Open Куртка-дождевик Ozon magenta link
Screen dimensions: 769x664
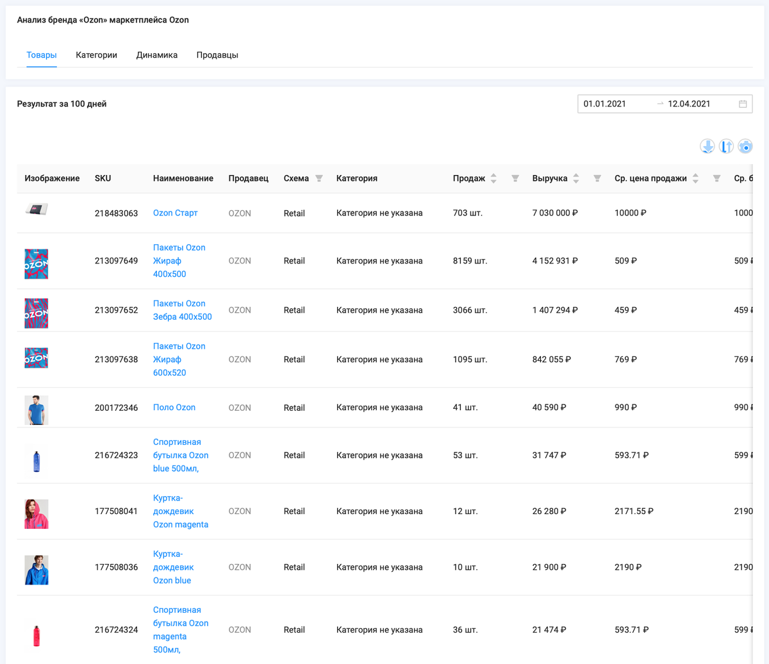click(181, 511)
